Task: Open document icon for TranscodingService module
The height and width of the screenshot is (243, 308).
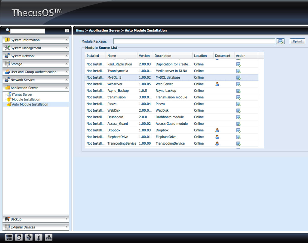Action: pos(217,144)
